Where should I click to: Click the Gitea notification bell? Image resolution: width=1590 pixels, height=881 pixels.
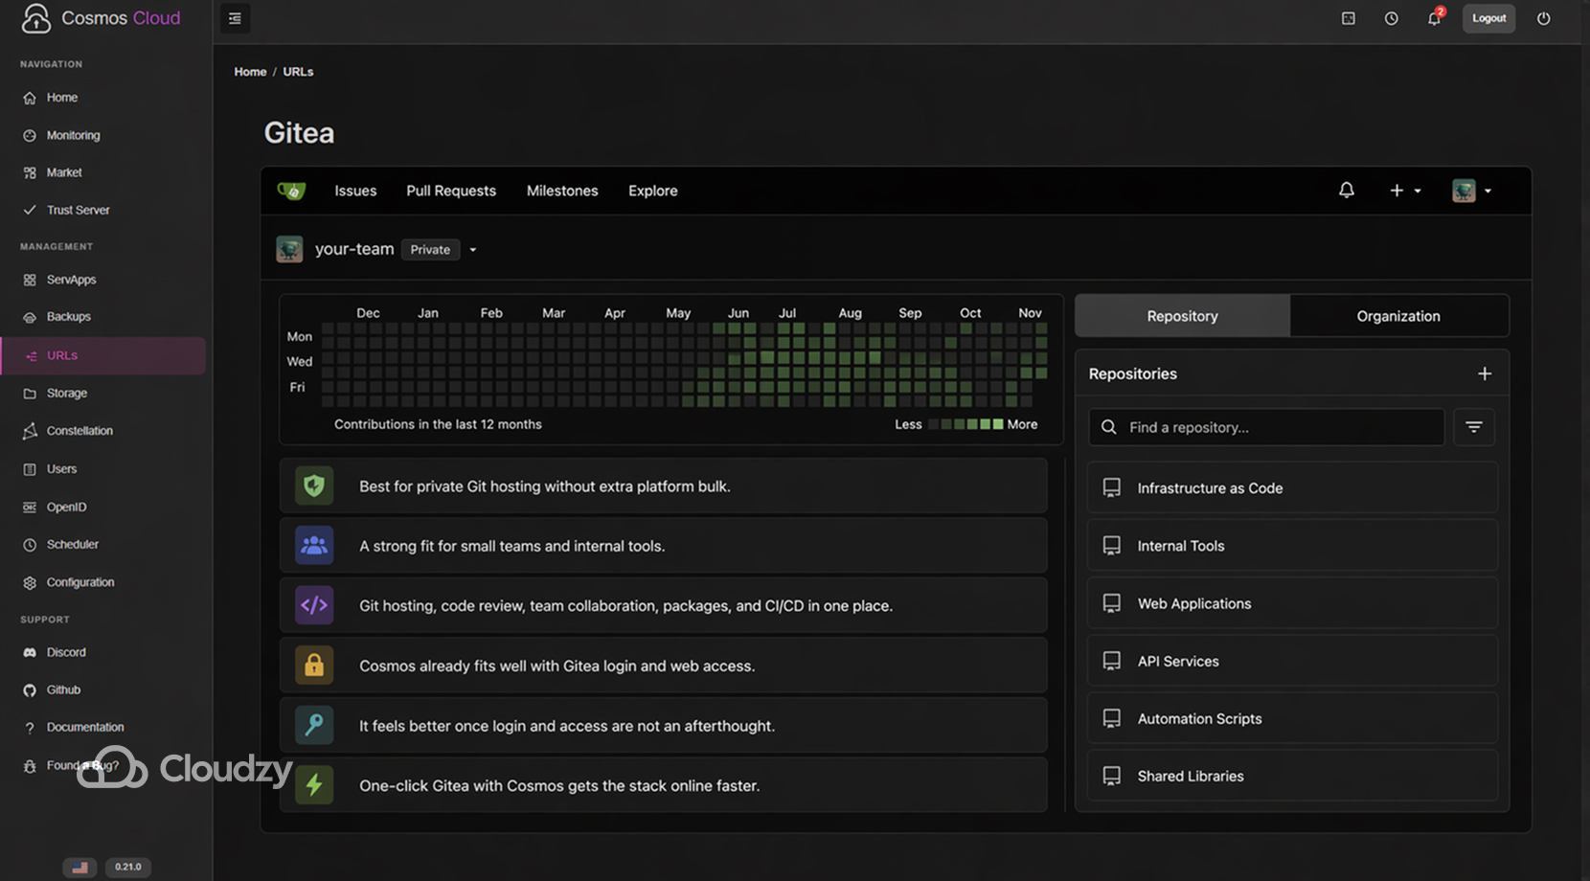(1346, 190)
